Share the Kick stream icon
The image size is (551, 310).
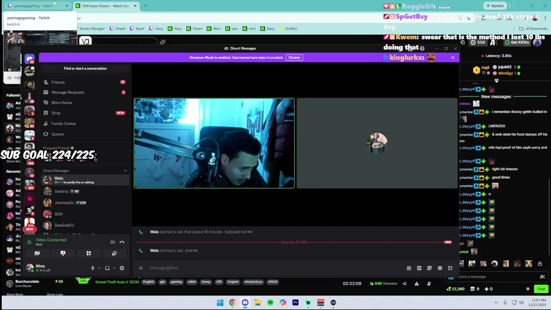(404, 283)
